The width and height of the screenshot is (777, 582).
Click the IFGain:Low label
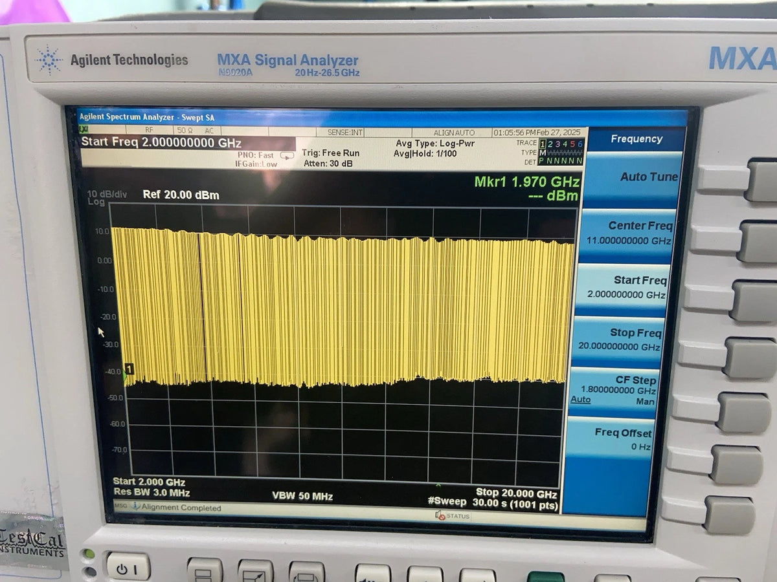pyautogui.click(x=255, y=164)
